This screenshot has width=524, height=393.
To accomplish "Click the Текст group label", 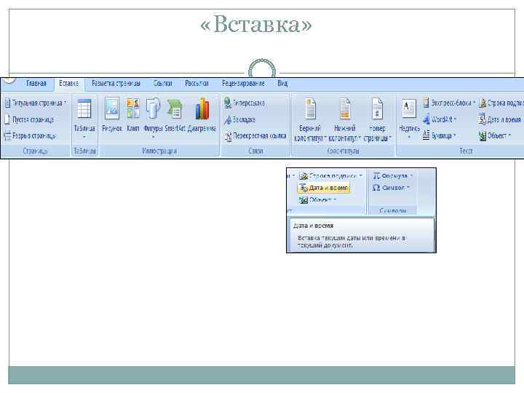I will [466, 151].
